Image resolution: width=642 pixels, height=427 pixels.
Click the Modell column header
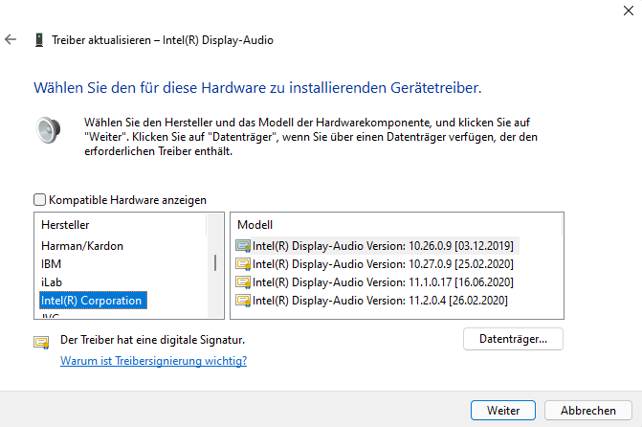(x=255, y=225)
